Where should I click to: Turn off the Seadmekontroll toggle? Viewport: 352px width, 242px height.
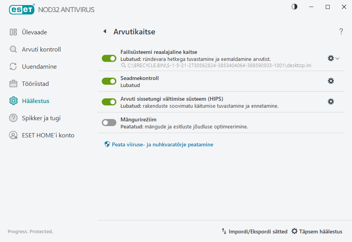[109, 81]
